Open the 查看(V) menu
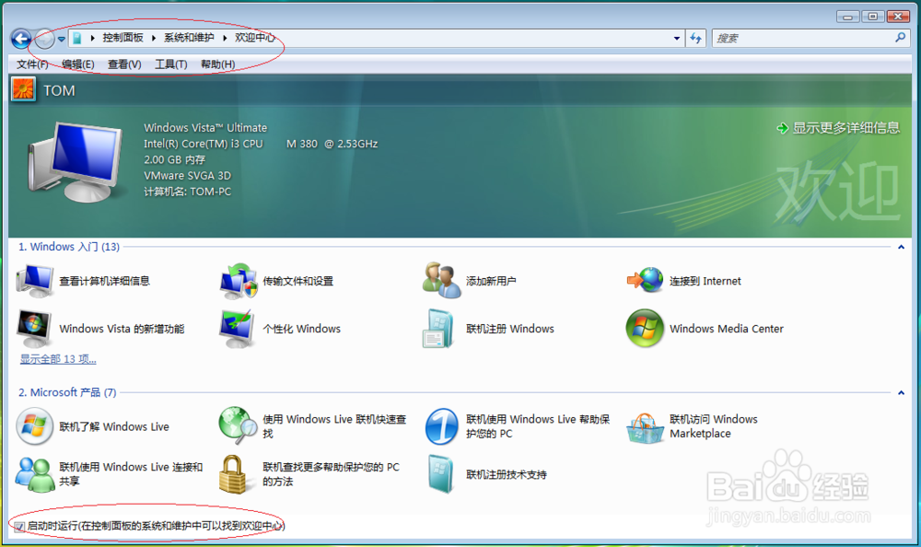 point(124,64)
